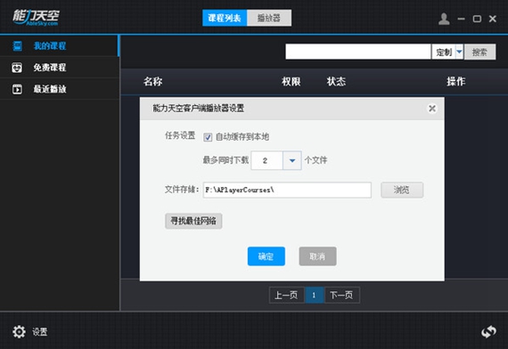Click the 操作 column header

(x=455, y=81)
